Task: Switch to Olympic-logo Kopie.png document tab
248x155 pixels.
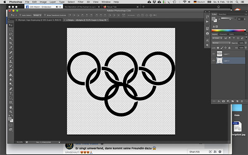Action: click(x=39, y=20)
